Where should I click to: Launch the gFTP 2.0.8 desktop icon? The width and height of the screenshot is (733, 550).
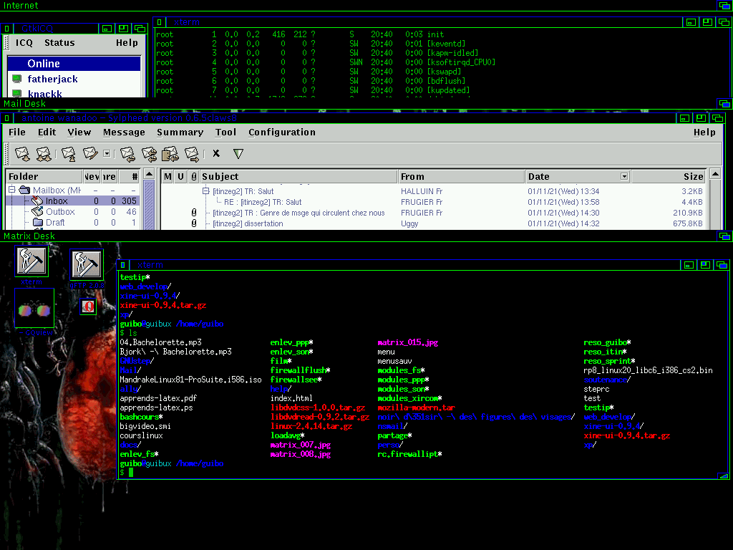click(x=86, y=264)
